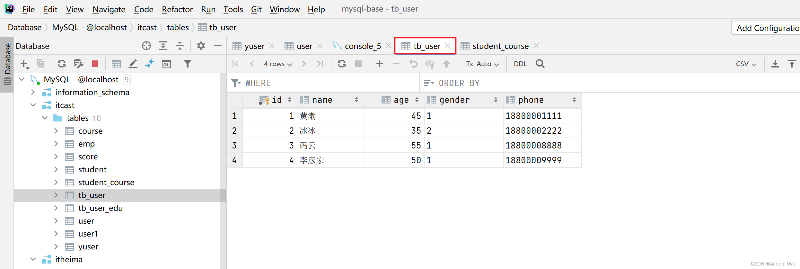Click the cell with phone 18800008888
Image resolution: width=800 pixels, height=269 pixels.
tap(542, 146)
